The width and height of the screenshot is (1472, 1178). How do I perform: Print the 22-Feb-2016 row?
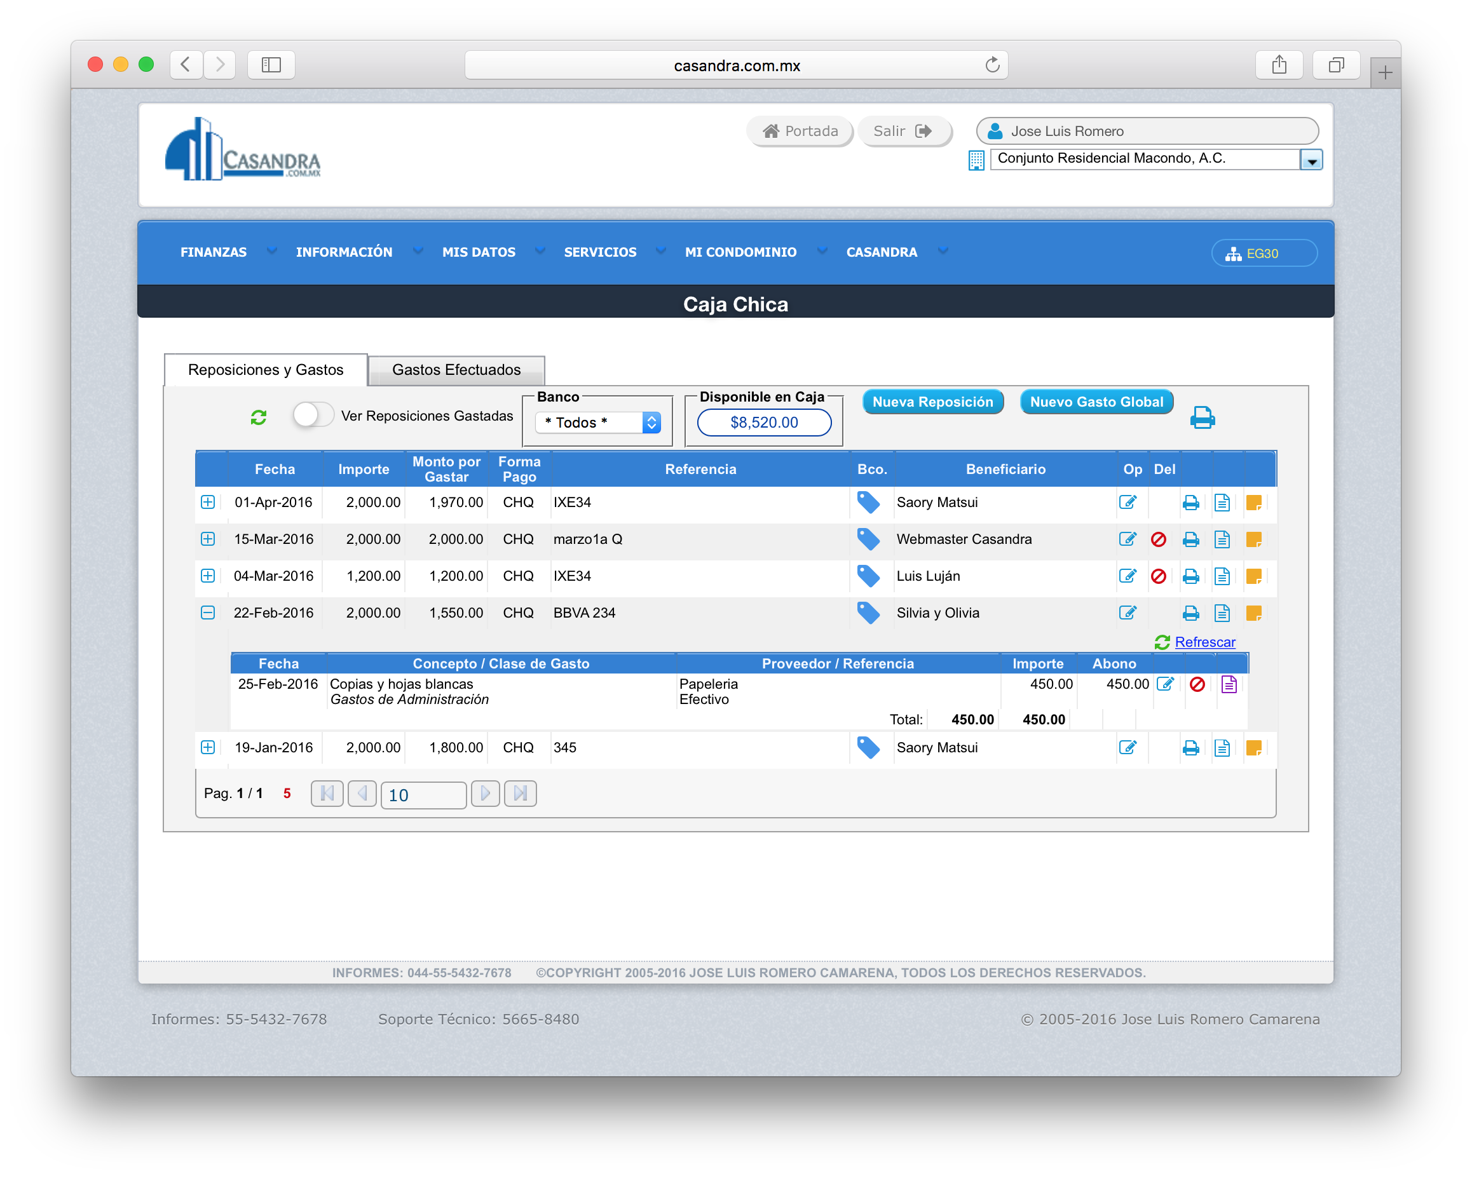coord(1190,614)
